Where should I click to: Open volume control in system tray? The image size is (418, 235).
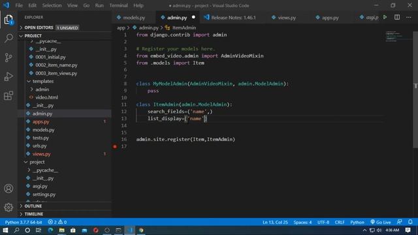[379, 230]
